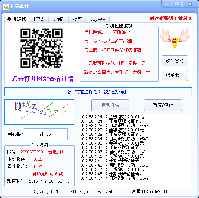The image size is (199, 198).
Task: Open the vip会员 tab
Action: tap(99, 19)
